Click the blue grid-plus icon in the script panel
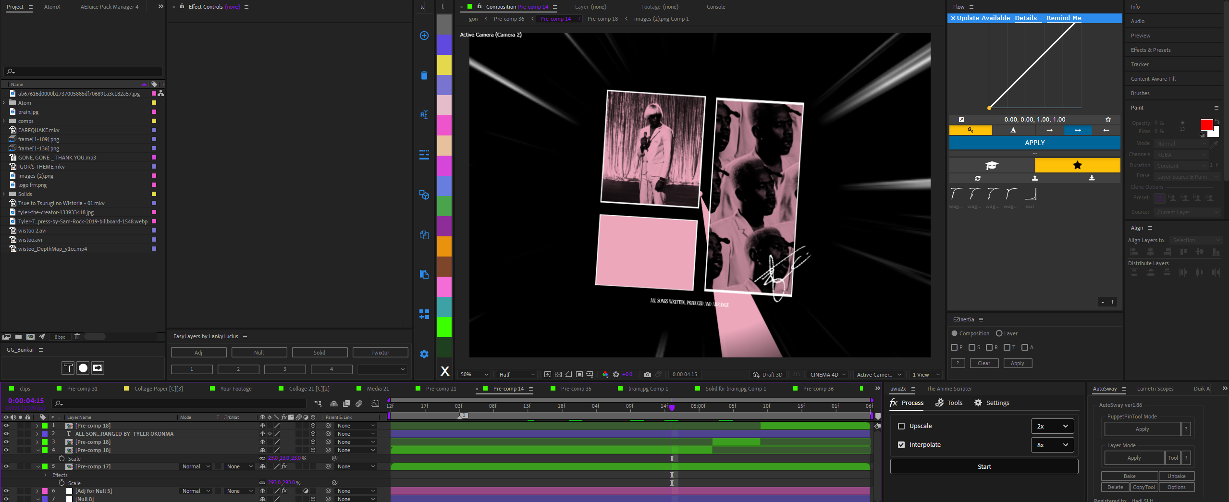The height and width of the screenshot is (502, 1229). pyautogui.click(x=424, y=314)
